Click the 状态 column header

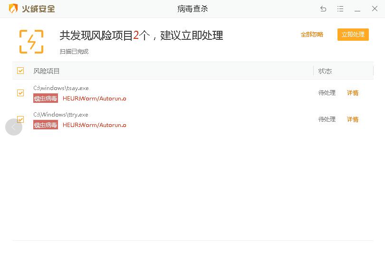pyautogui.click(x=325, y=71)
